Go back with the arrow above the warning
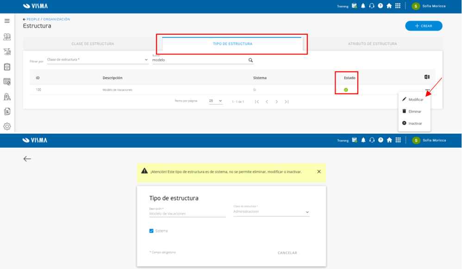The image size is (462, 269). [27, 159]
